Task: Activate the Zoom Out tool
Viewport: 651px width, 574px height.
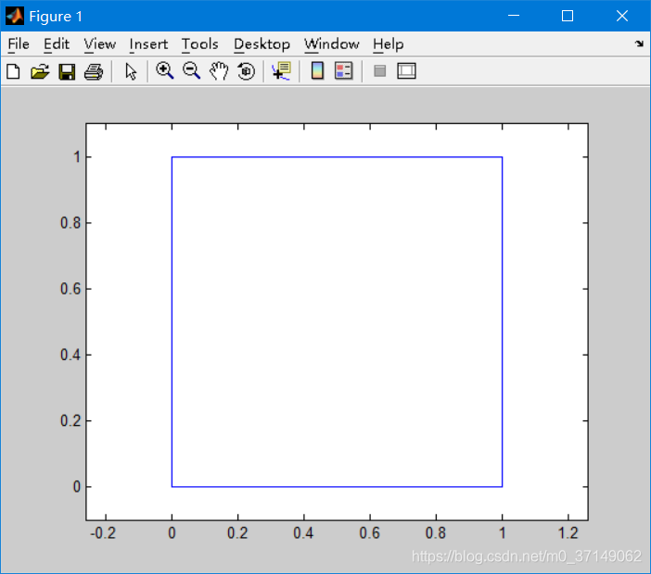Action: tap(191, 71)
